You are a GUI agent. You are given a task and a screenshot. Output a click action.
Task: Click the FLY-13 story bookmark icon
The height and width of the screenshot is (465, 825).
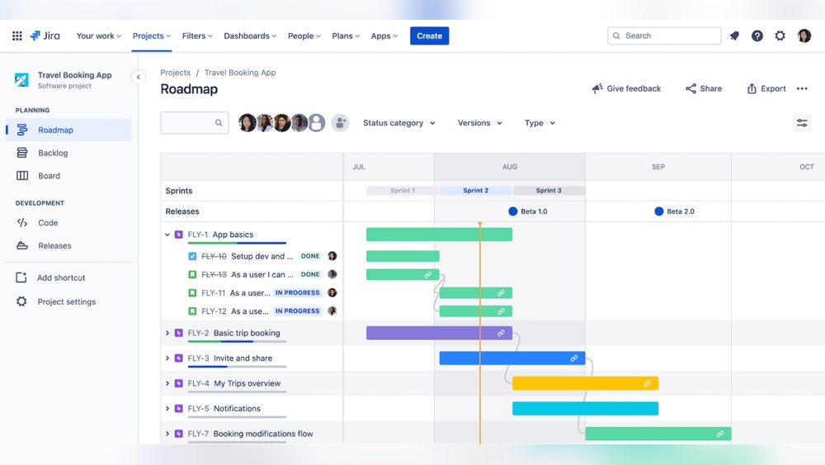(x=192, y=274)
